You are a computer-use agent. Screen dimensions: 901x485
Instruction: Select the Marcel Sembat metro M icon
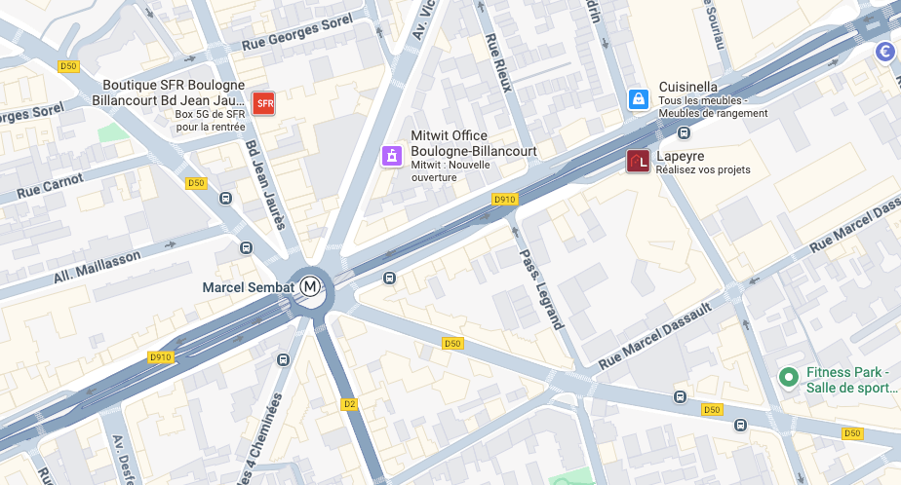pyautogui.click(x=310, y=285)
